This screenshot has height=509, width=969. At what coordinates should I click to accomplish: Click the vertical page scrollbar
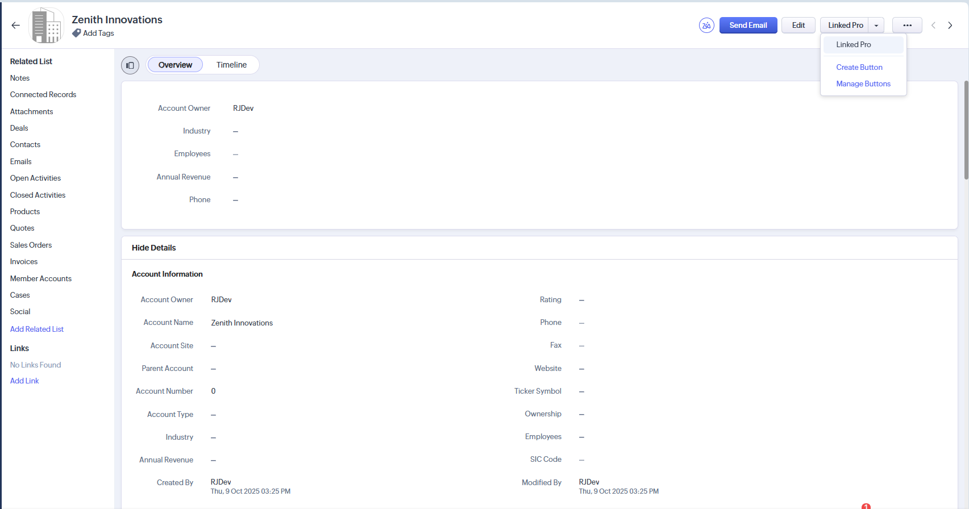(966, 131)
